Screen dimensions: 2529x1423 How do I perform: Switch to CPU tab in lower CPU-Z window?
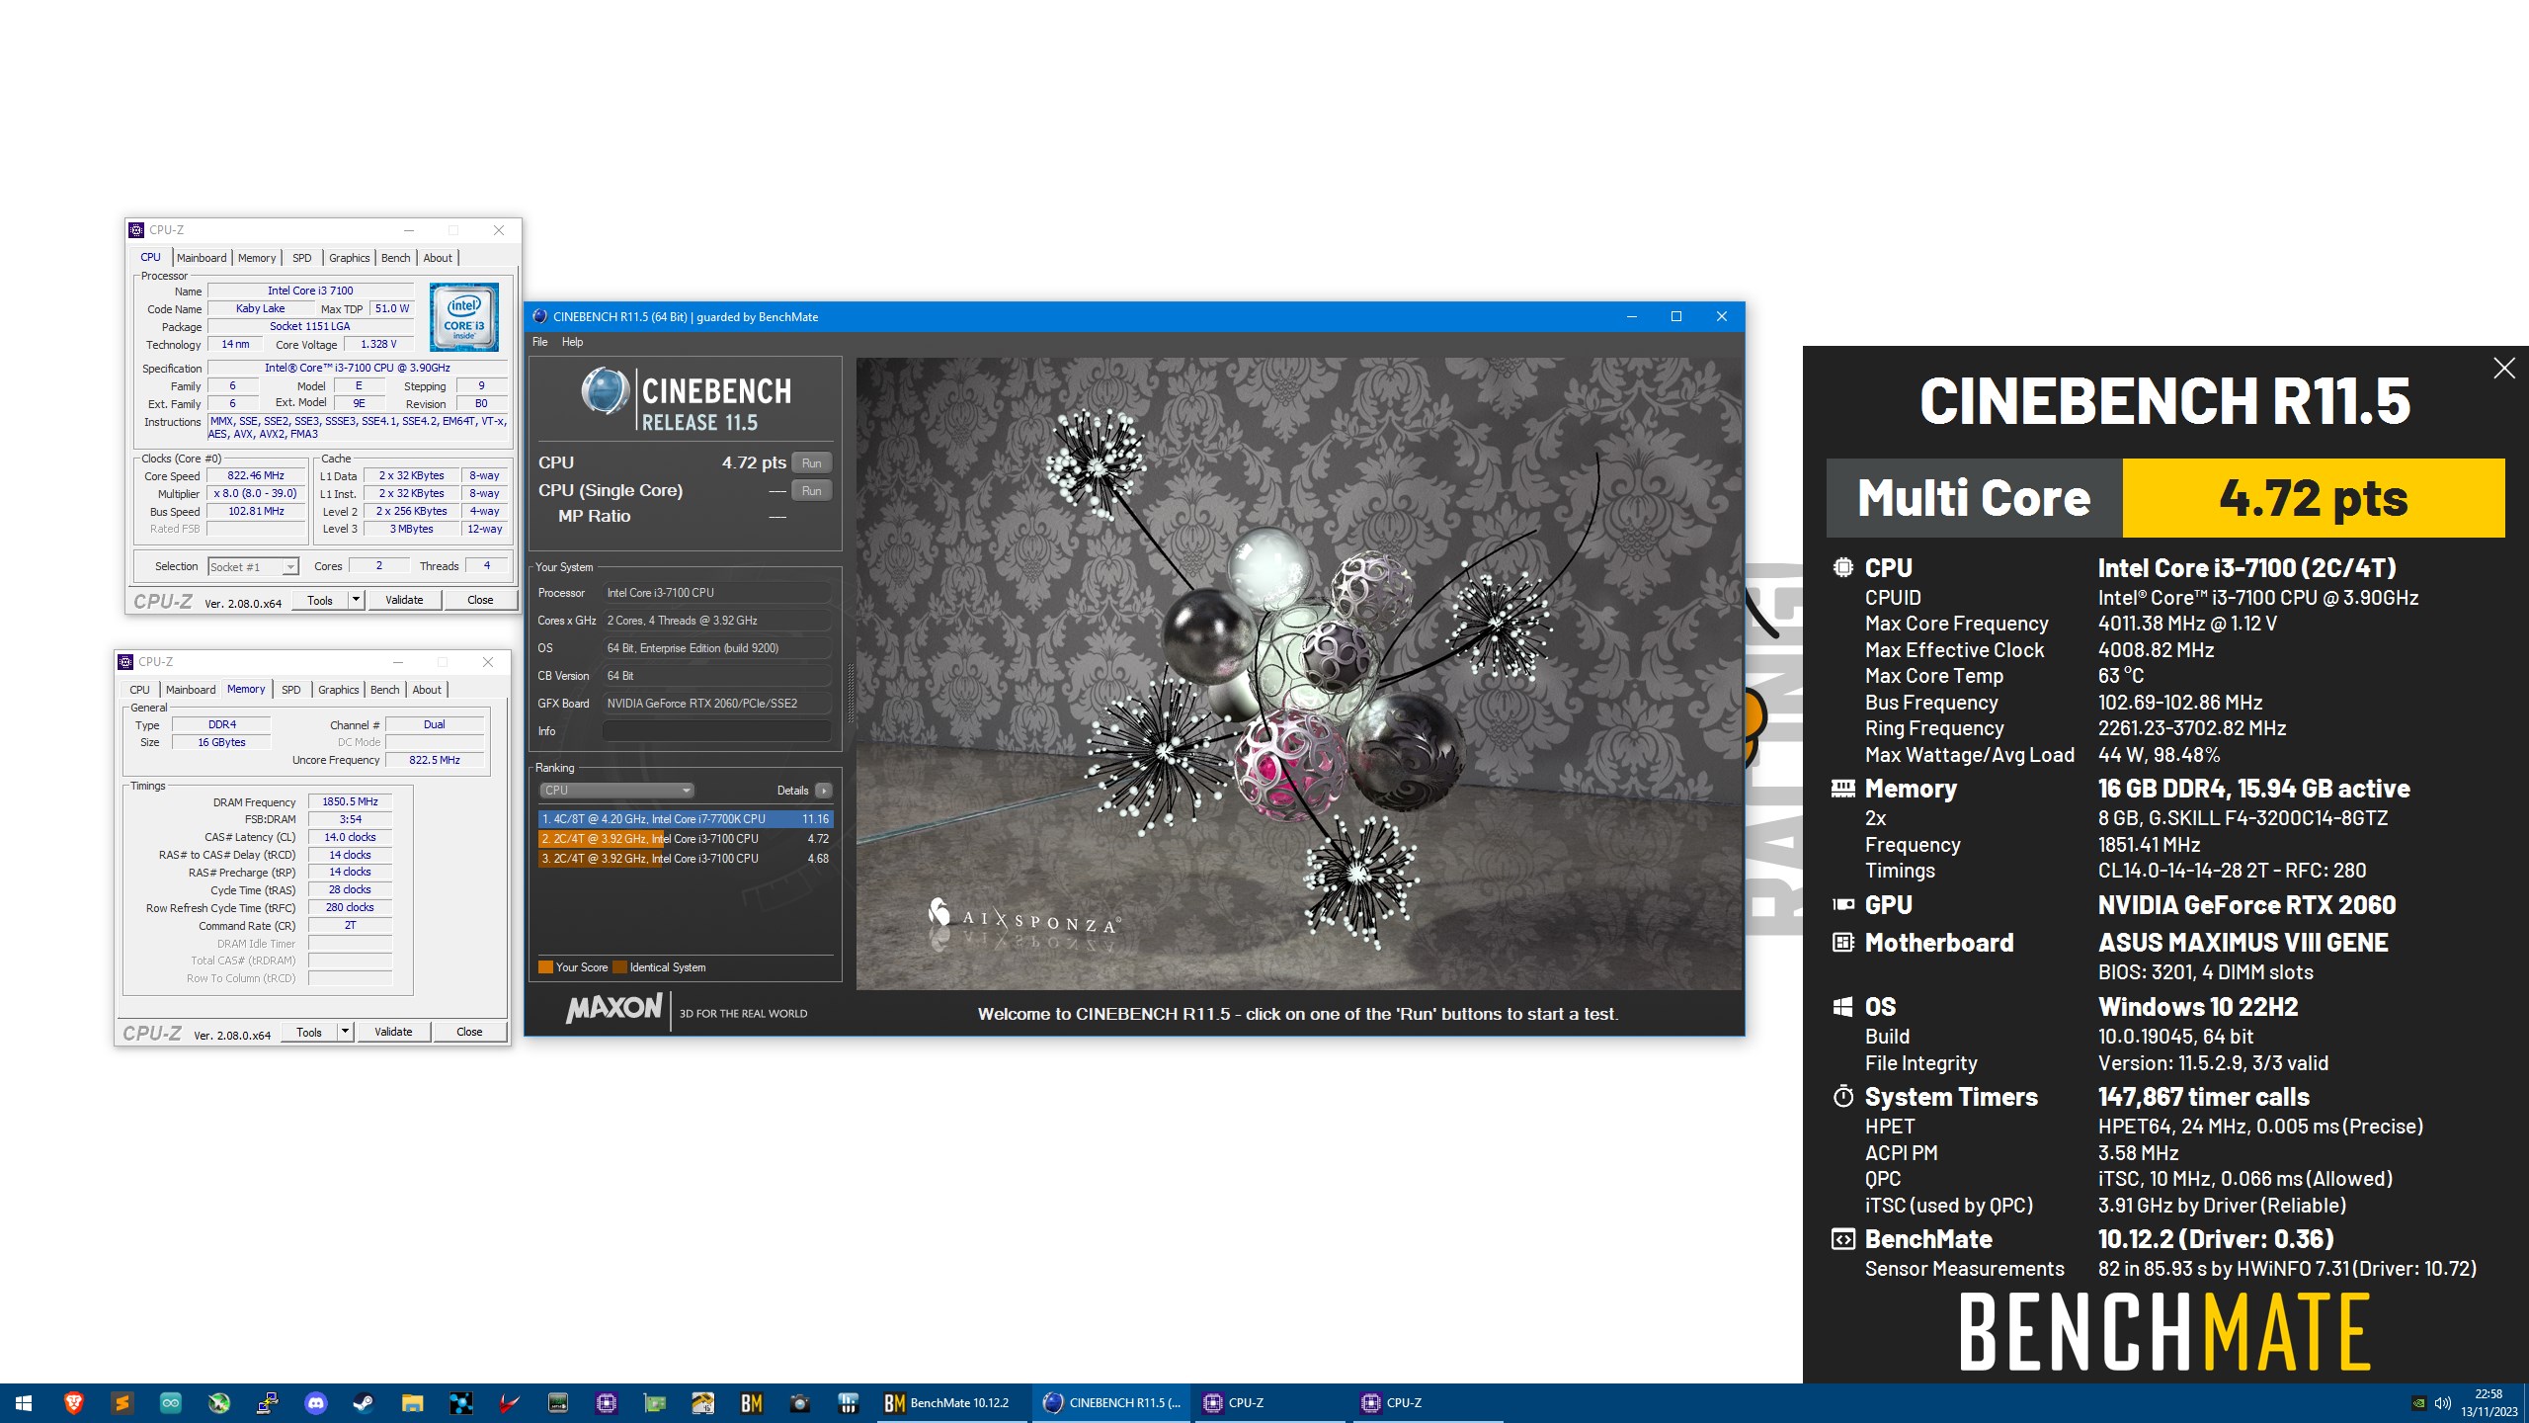tap(139, 690)
